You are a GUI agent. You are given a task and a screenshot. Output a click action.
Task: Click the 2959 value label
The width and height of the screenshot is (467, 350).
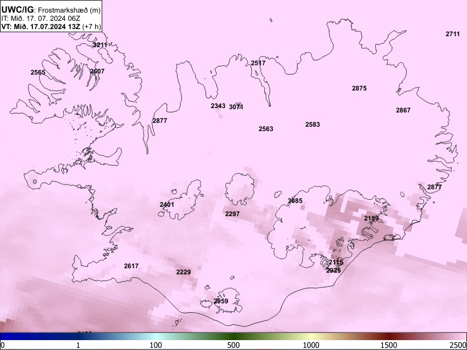[x=221, y=301]
